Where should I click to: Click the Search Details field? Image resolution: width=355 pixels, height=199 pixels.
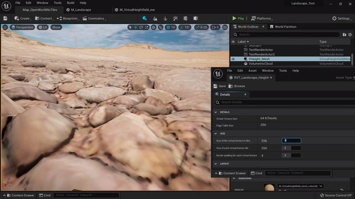click(x=285, y=102)
